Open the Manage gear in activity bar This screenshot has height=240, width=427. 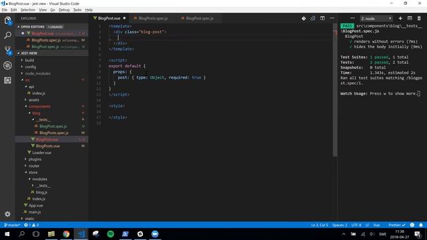(x=7, y=214)
